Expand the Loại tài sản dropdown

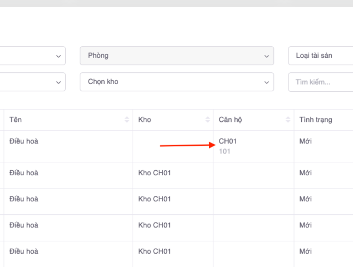coord(320,56)
